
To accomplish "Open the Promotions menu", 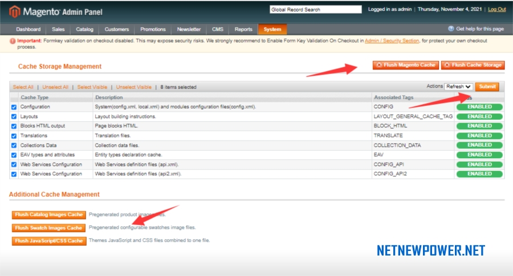I will click(x=153, y=29).
